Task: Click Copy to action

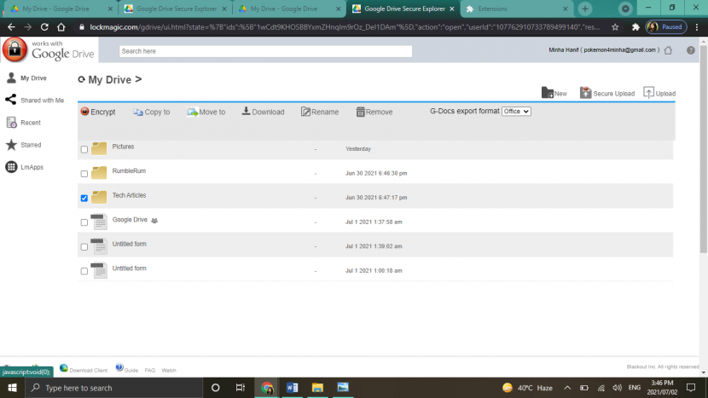Action: click(152, 112)
